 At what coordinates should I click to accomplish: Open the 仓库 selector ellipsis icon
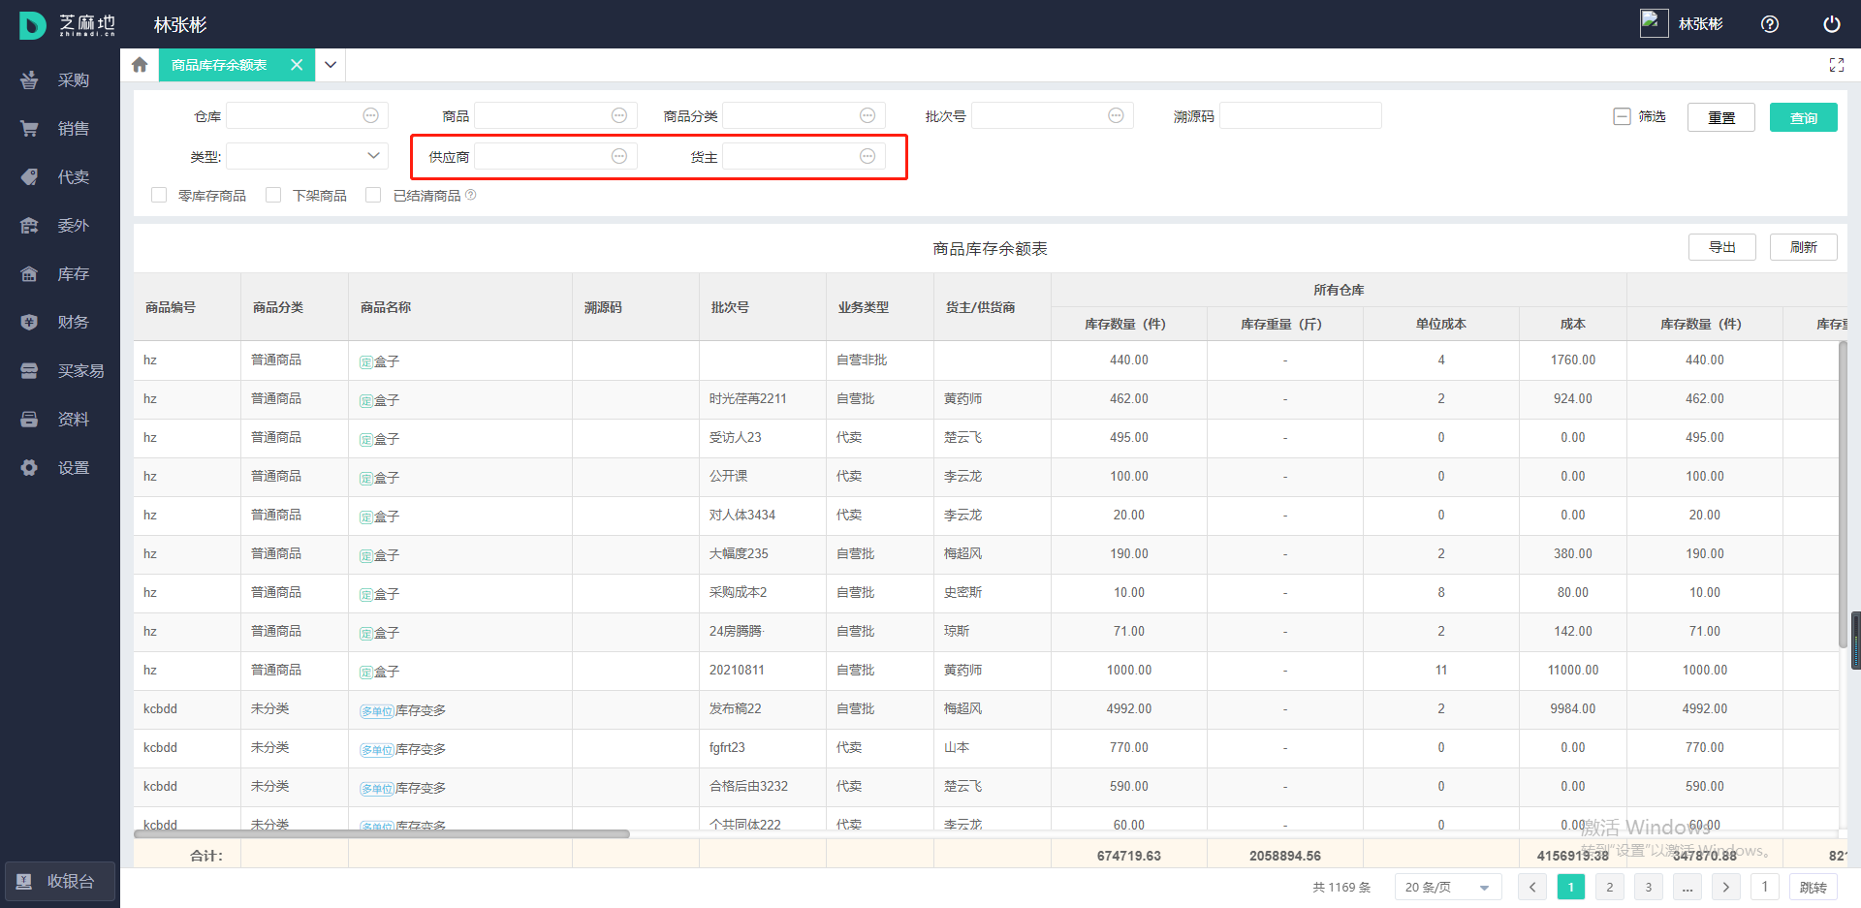pyautogui.click(x=370, y=115)
